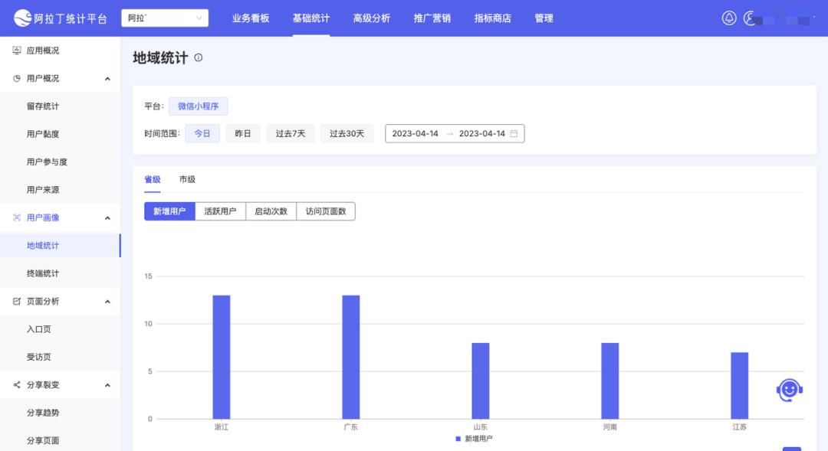Switch metric to 活跃用户
The image size is (828, 451).
coord(221,211)
